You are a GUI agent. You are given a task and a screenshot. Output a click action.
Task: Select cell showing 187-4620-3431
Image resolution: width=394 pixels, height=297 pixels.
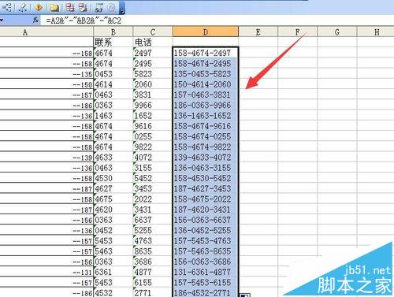(x=206, y=210)
